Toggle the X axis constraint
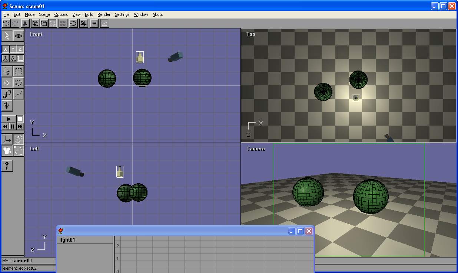 (5, 49)
